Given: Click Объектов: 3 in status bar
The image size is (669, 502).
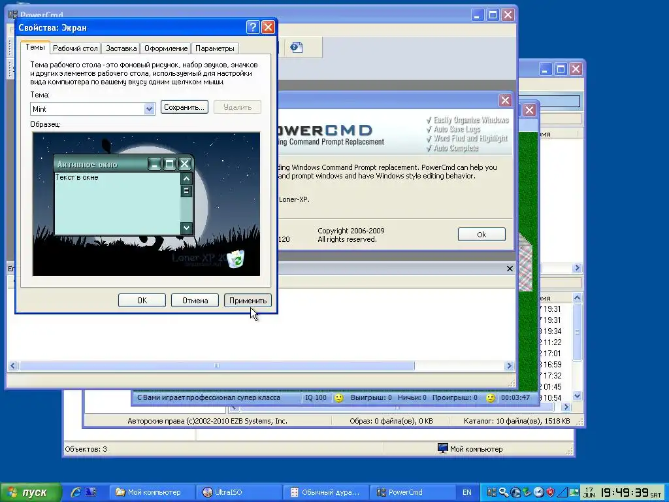Looking at the screenshot, I should pyautogui.click(x=86, y=449).
